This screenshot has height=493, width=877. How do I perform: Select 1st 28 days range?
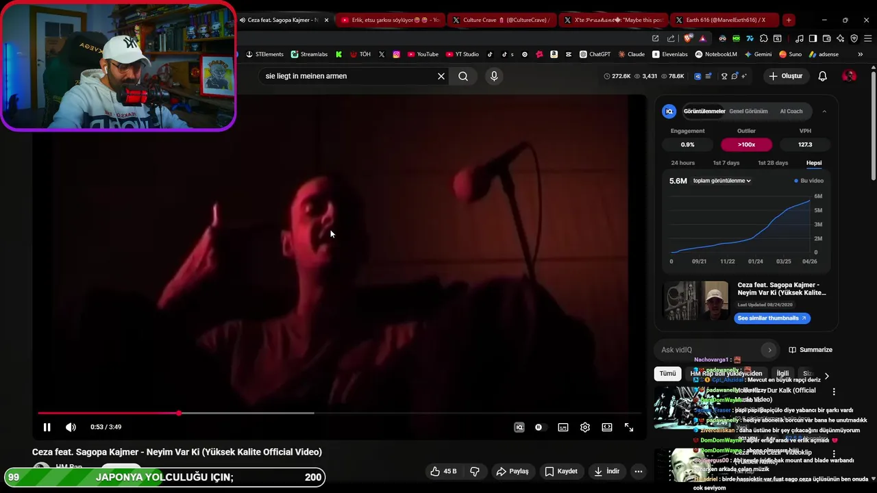[x=773, y=163]
